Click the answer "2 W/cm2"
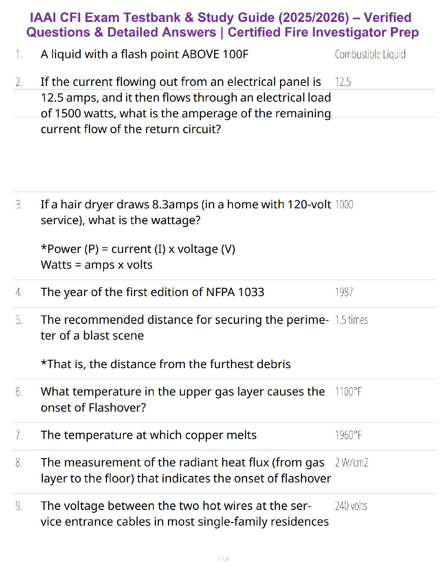Viewport: 448px width, 579px height. point(351,463)
